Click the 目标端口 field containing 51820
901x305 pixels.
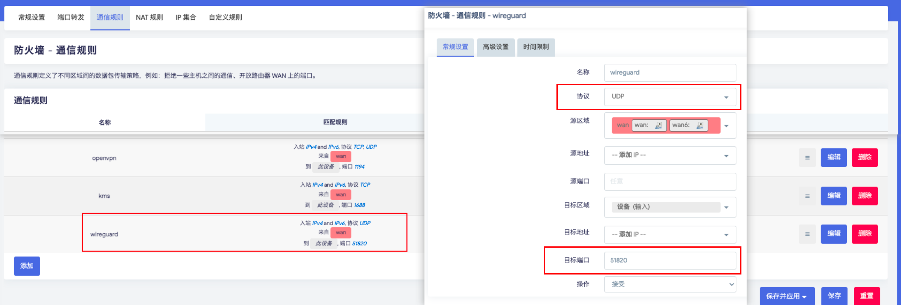[669, 260]
